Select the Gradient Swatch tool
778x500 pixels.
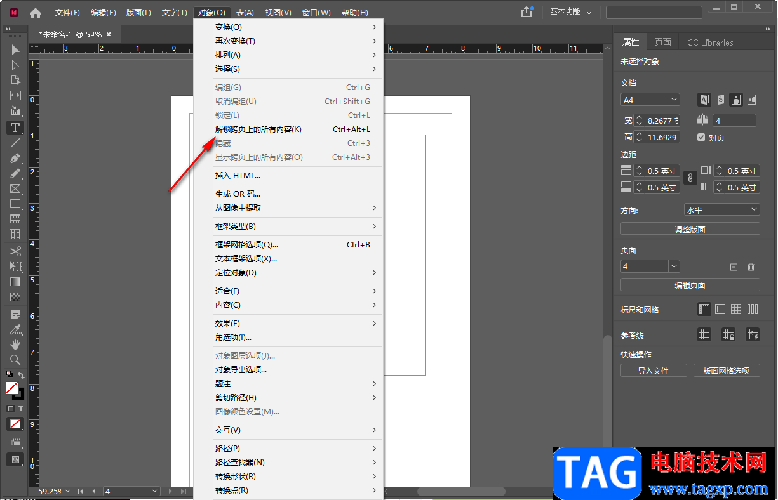15,282
